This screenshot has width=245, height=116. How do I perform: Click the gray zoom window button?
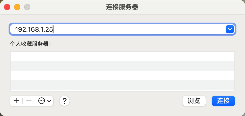click(x=27, y=7)
